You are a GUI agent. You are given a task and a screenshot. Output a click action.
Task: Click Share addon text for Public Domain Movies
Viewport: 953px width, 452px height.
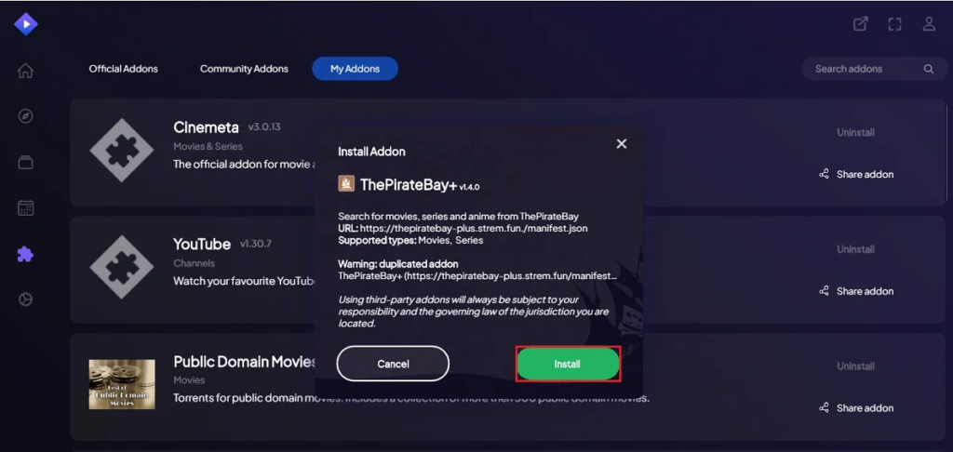(x=865, y=407)
